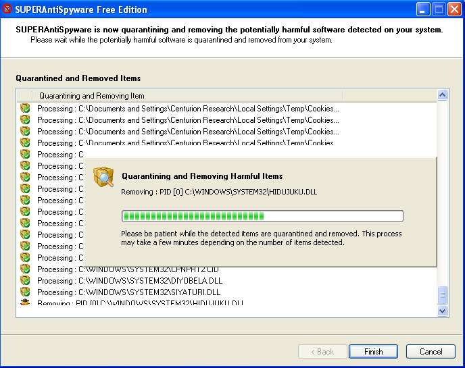This screenshot has height=368, width=465.
Task: Click the SUPERAntiSpyware title bar app icon
Action: tap(8, 10)
